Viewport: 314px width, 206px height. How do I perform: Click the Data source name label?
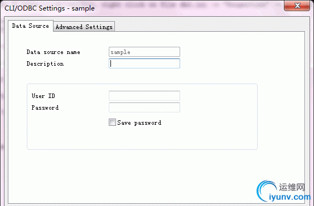point(54,52)
